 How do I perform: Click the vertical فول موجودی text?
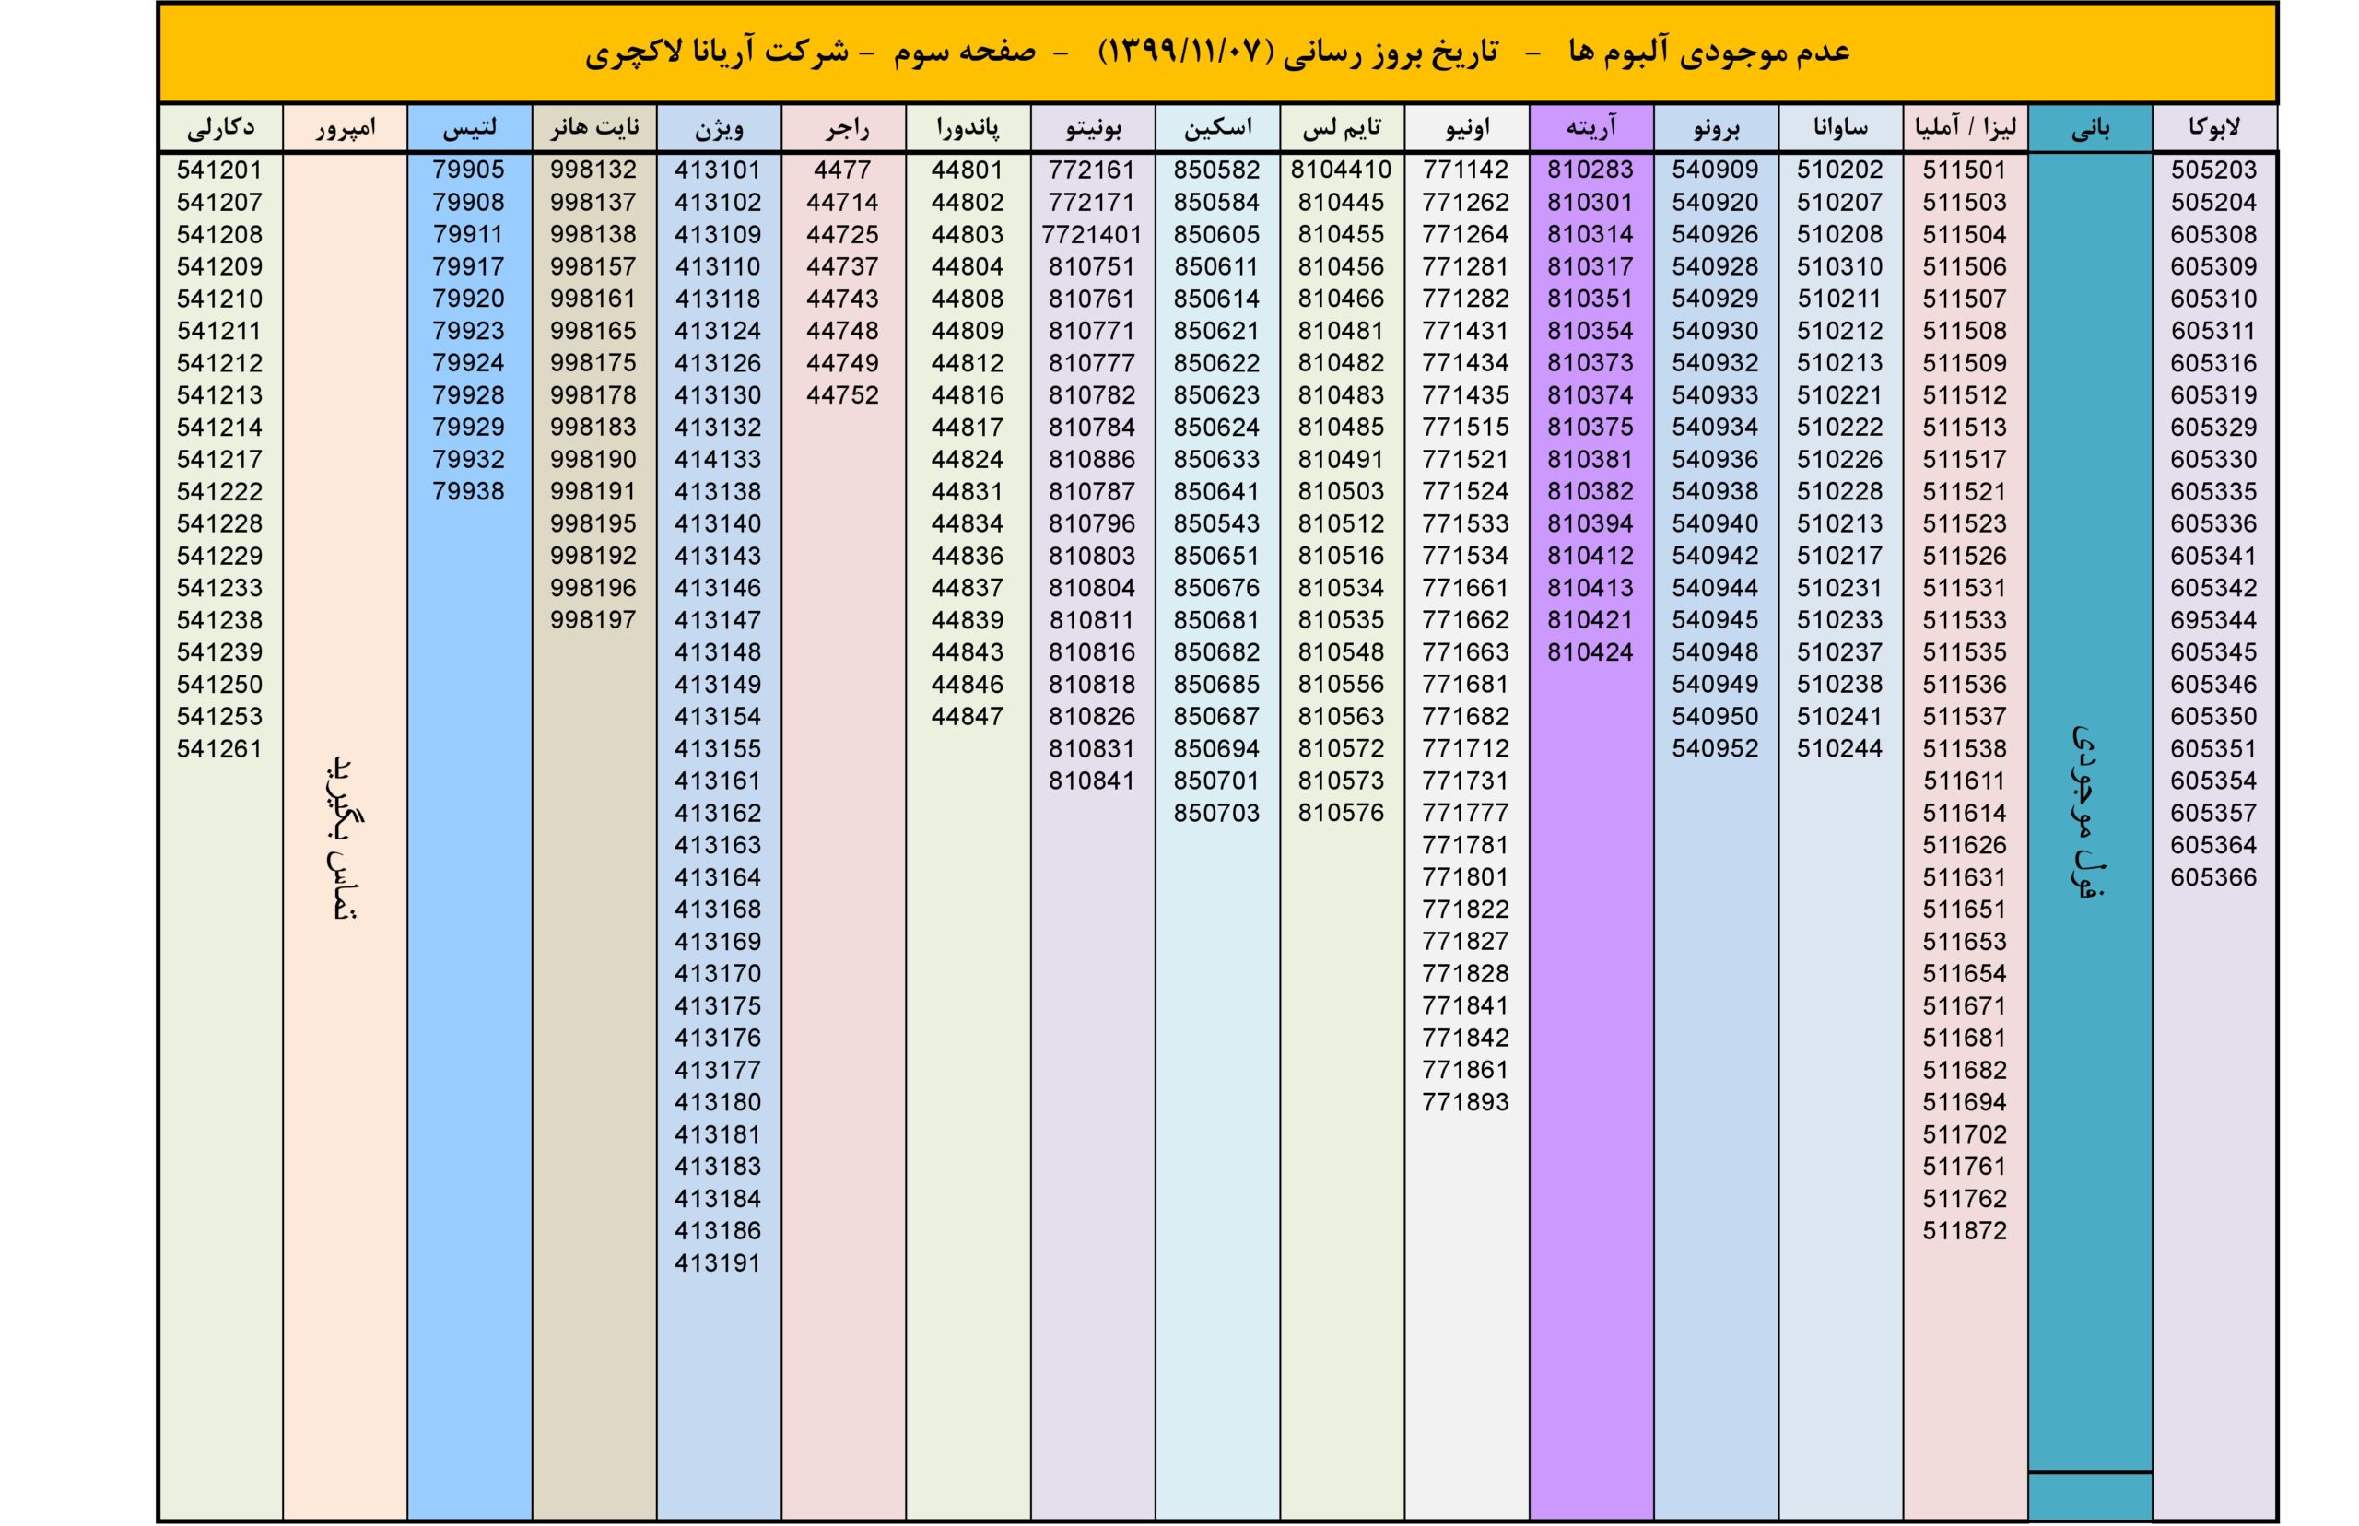2087,812
